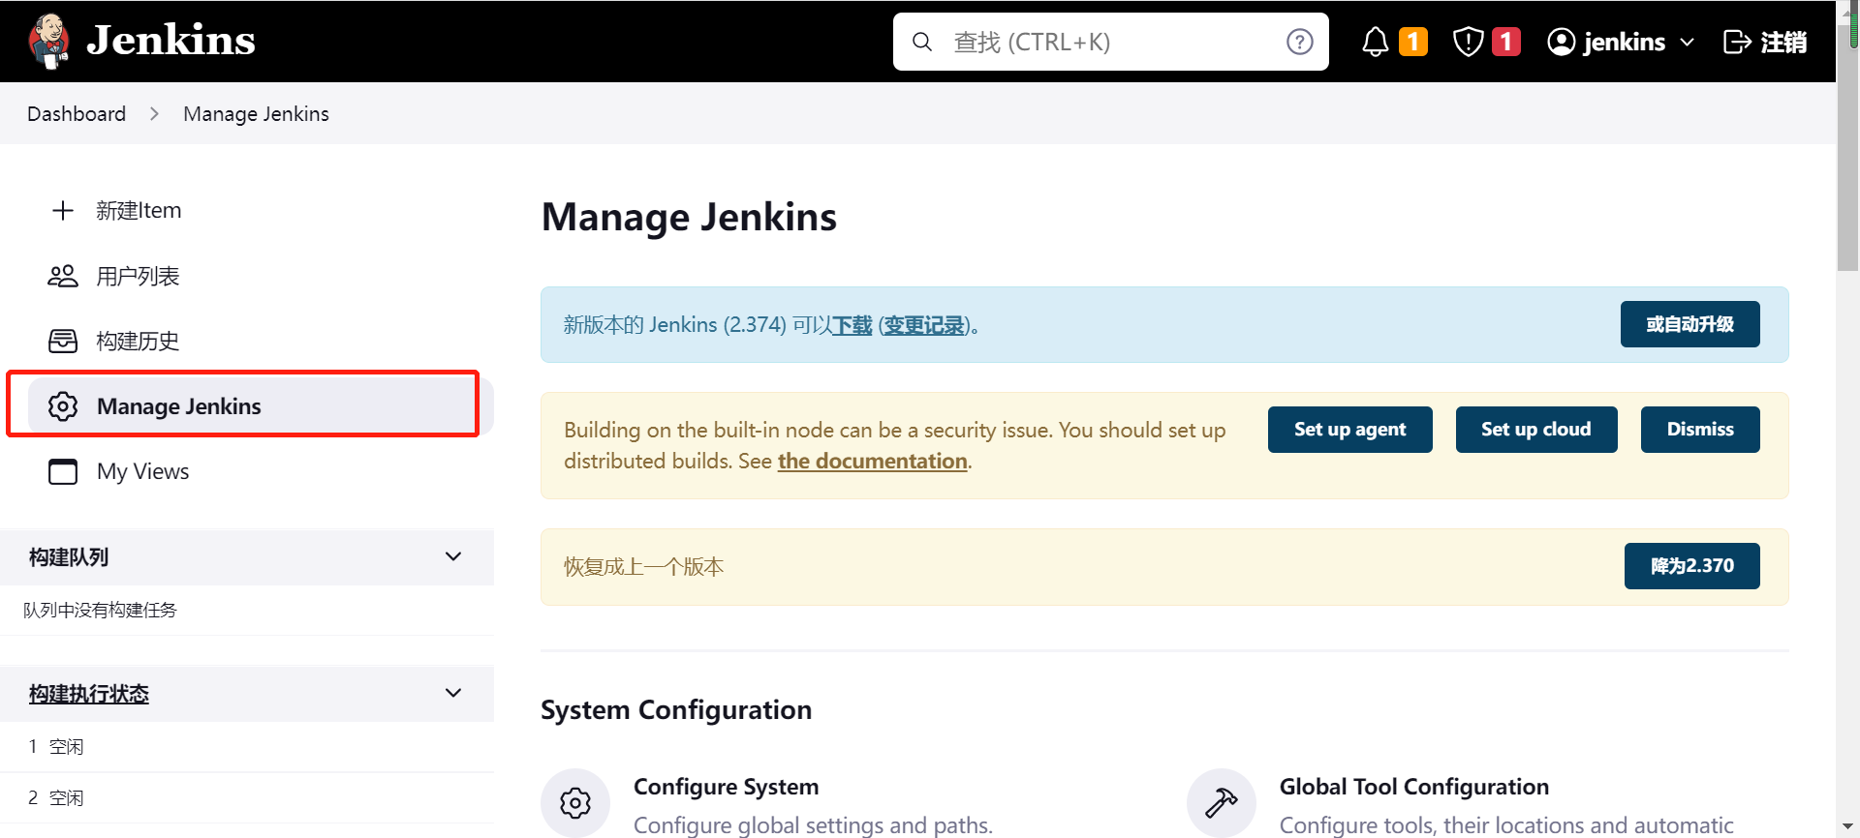Click the Jenkins butler logo
Viewport: 1860px width, 838px height.
(48, 41)
